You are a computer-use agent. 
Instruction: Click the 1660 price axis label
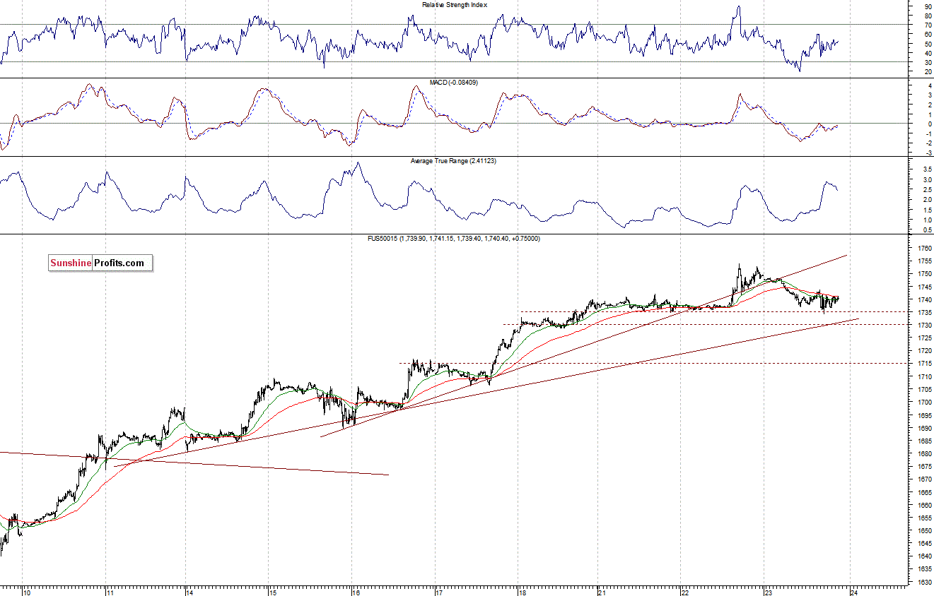926,506
